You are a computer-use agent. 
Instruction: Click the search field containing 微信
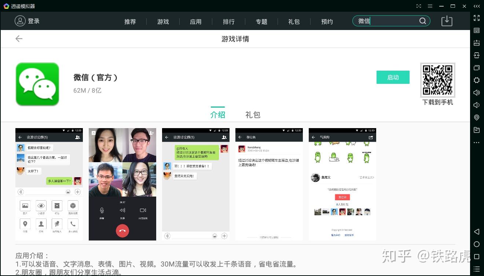391,21
